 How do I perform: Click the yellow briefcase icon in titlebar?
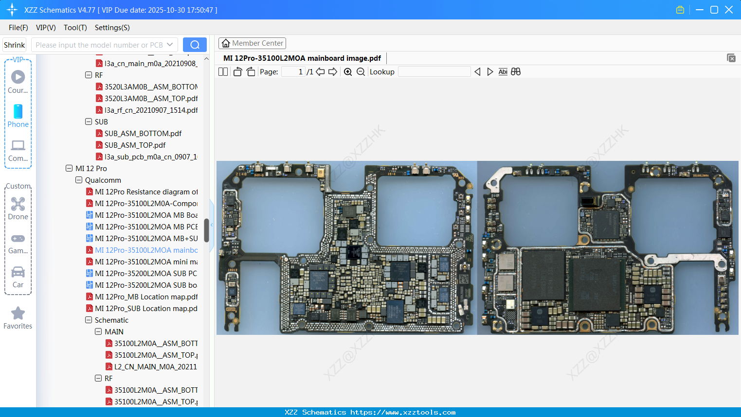click(x=680, y=9)
